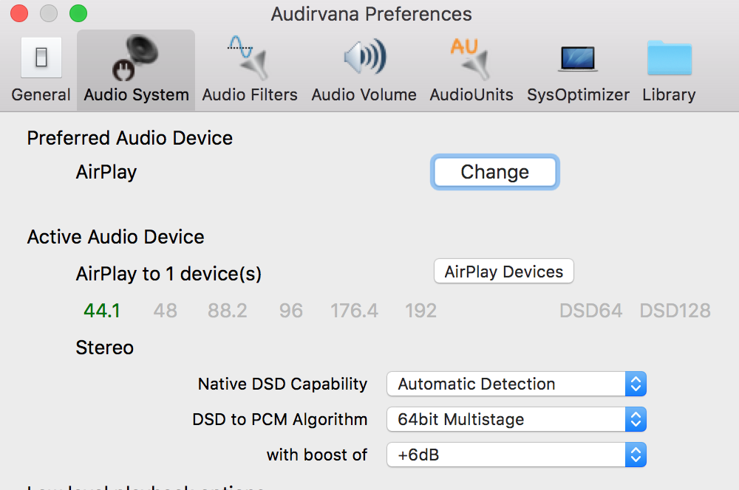Open SysOptimizer laptop icon

tap(578, 58)
